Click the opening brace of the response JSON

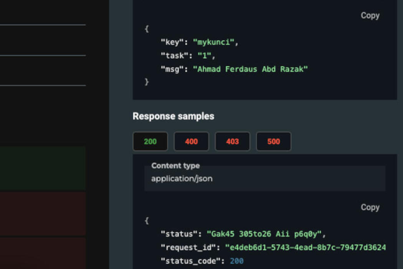(147, 221)
